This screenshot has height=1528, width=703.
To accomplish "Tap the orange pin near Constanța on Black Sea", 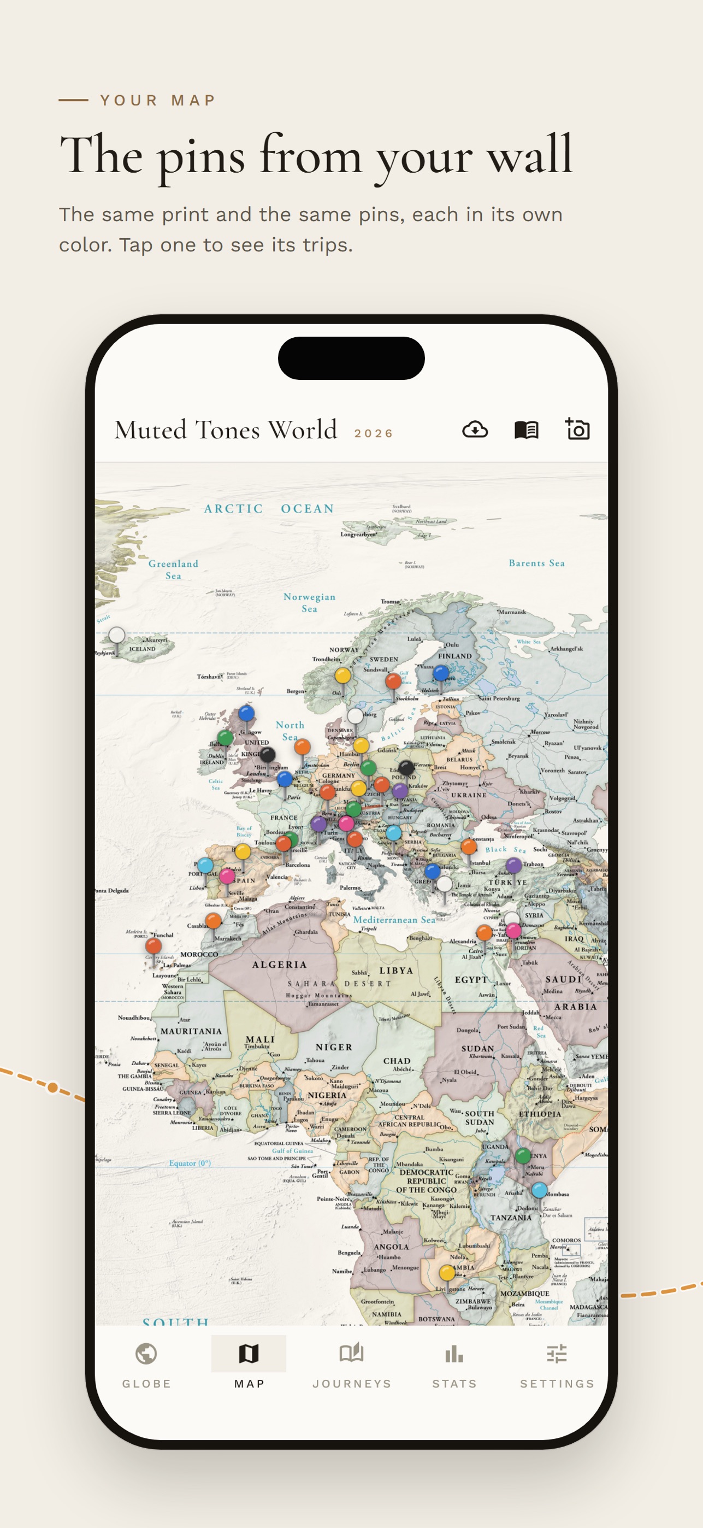I will [x=469, y=847].
